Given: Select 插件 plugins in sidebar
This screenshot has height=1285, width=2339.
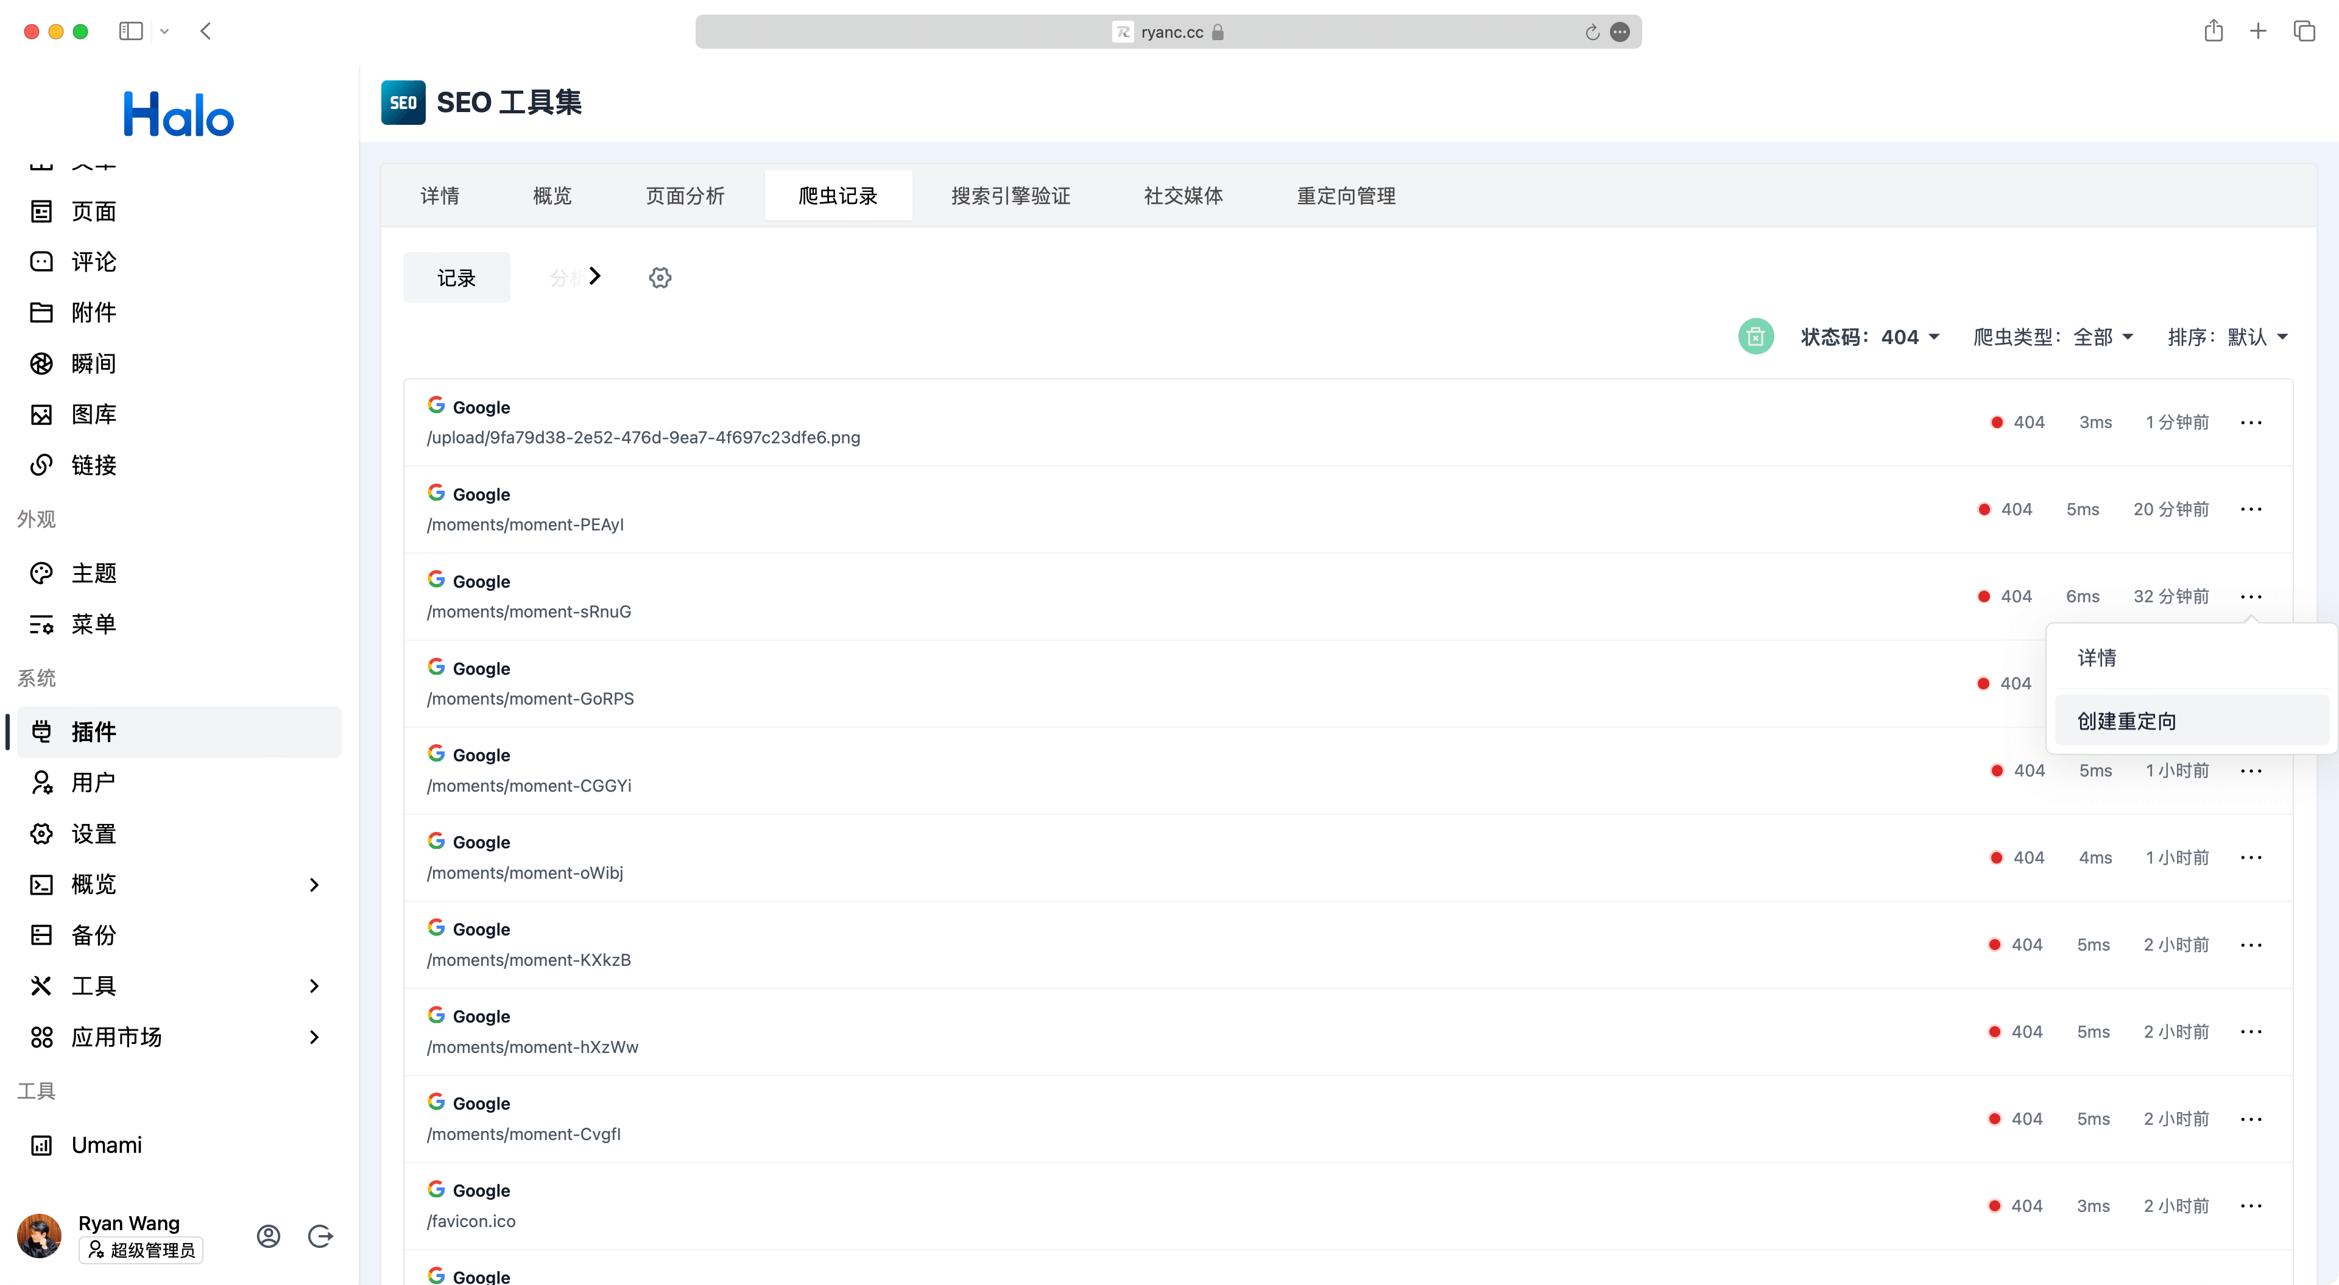Looking at the screenshot, I should coord(178,732).
